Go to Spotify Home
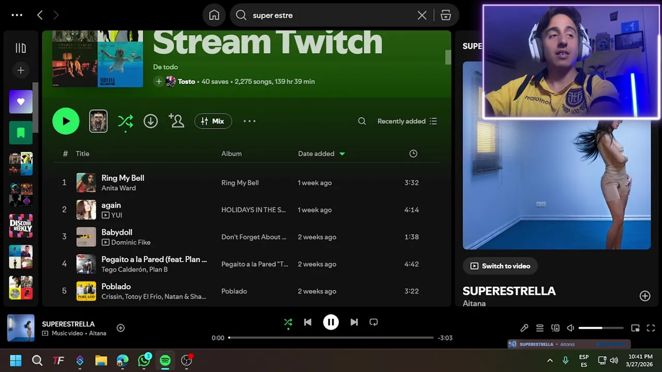Image resolution: width=662 pixels, height=372 pixels. click(x=214, y=16)
